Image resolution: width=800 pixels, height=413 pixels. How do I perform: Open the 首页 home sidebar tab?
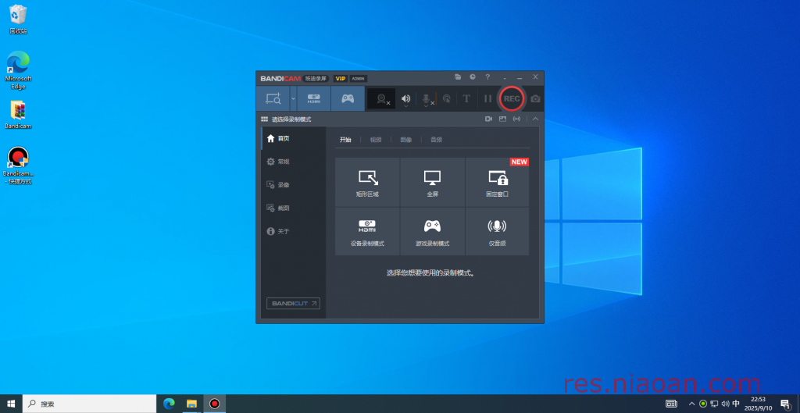pyautogui.click(x=294, y=139)
